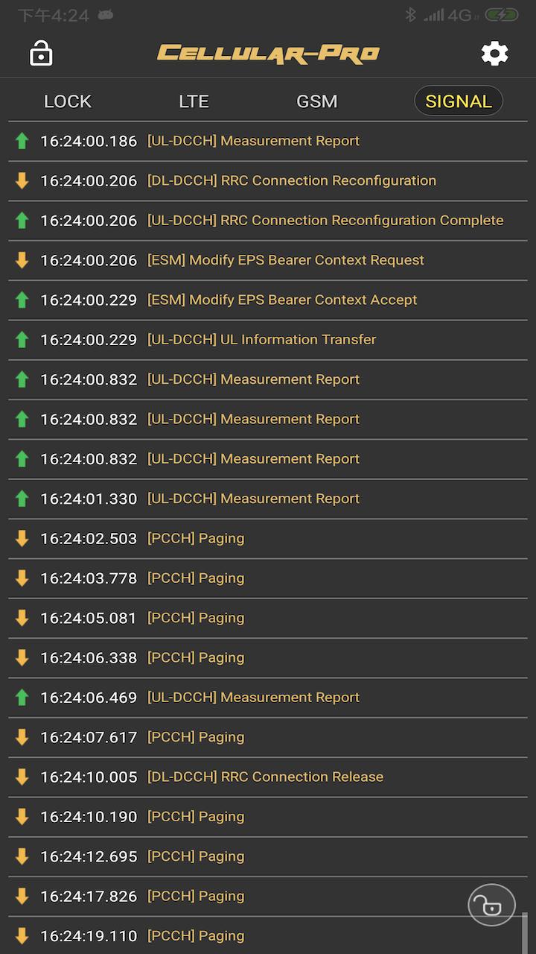Open the GSM tab
The image size is (536, 954).
click(x=316, y=101)
